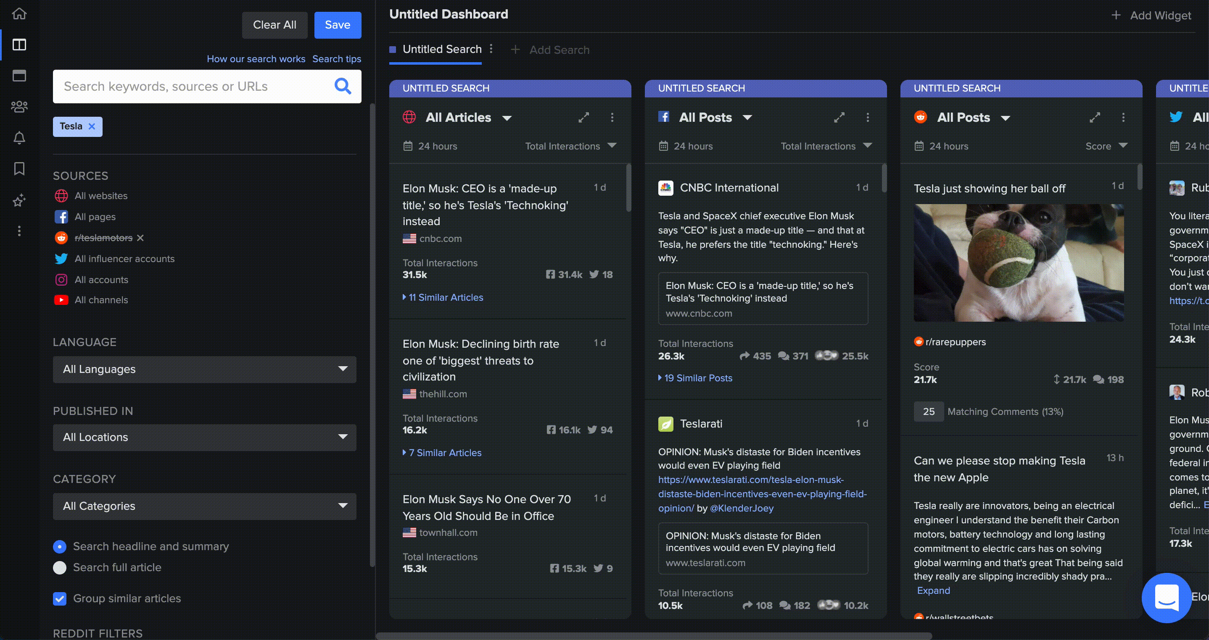Open Reddit Score sort dropdown
The height and width of the screenshot is (640, 1209).
point(1106,146)
